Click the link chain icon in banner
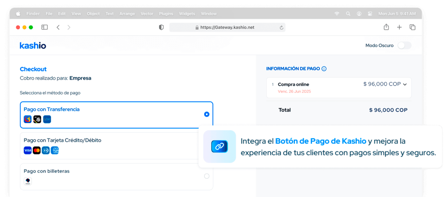The height and width of the screenshot is (197, 445). (x=219, y=147)
